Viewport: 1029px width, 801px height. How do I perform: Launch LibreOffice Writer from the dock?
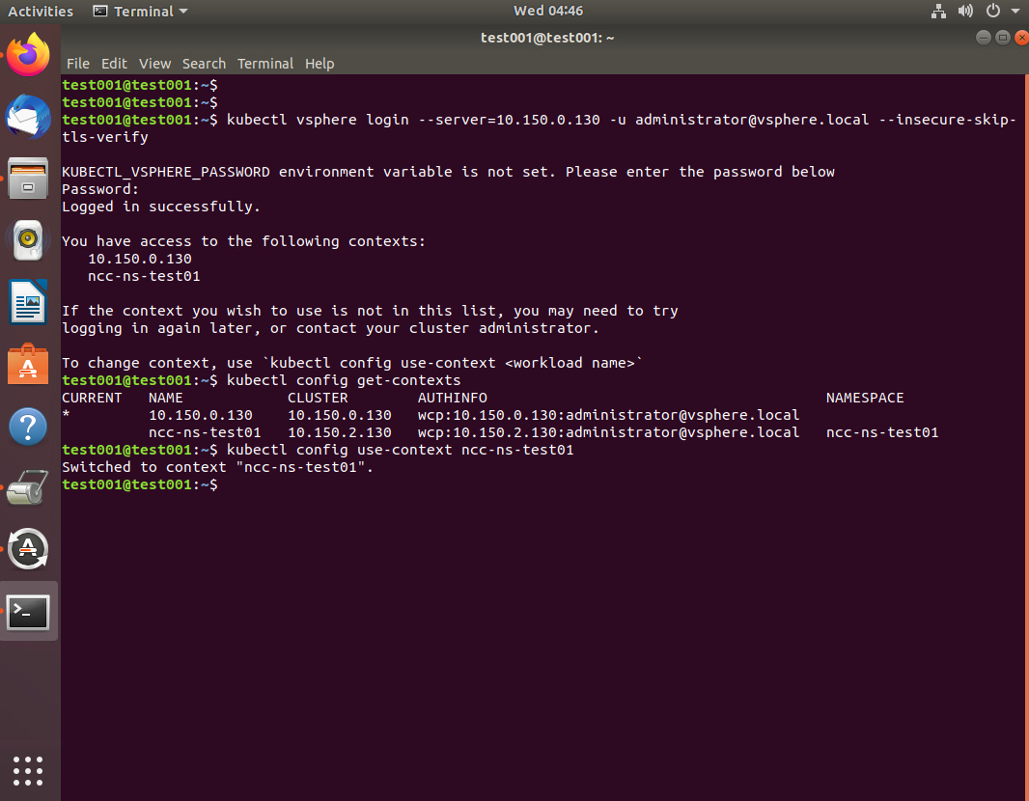click(28, 302)
